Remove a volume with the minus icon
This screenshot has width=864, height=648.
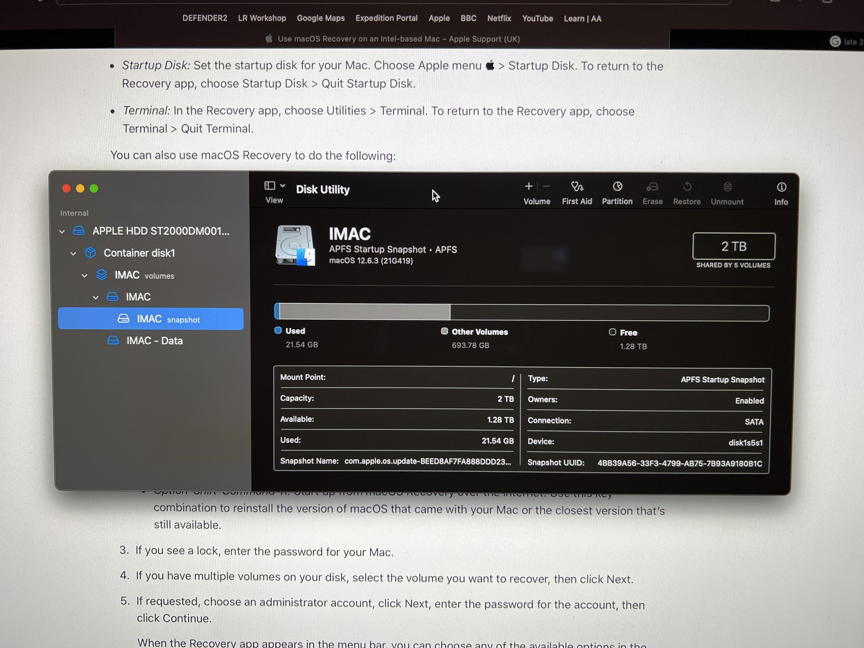tap(546, 186)
